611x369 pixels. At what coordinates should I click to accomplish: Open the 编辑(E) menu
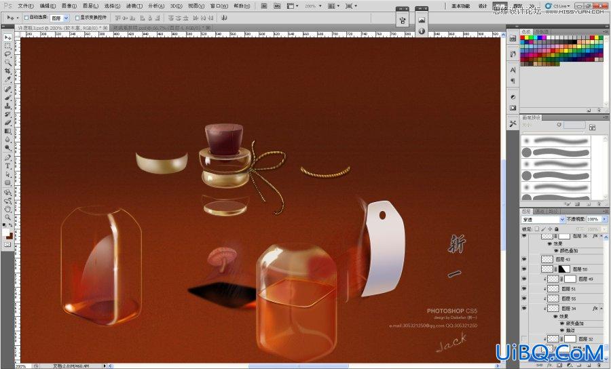(48, 6)
